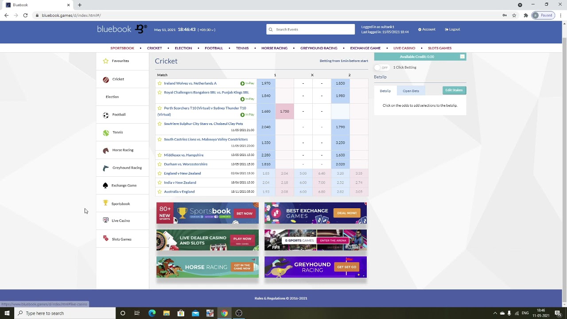Select lay odds 1.750 for Perth Scorchers

[284, 111]
